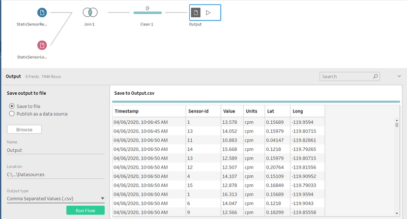This screenshot has width=407, height=219.
Task: Open the Output type dropdown
Action: (55, 198)
